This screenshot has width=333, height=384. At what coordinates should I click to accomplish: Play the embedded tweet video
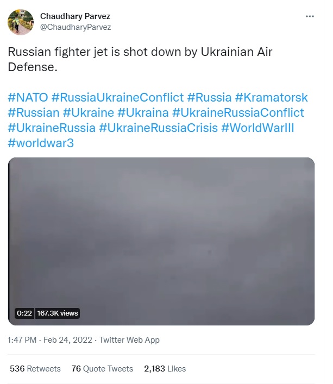pos(161,241)
